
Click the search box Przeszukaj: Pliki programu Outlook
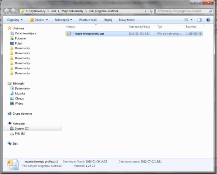(183, 11)
